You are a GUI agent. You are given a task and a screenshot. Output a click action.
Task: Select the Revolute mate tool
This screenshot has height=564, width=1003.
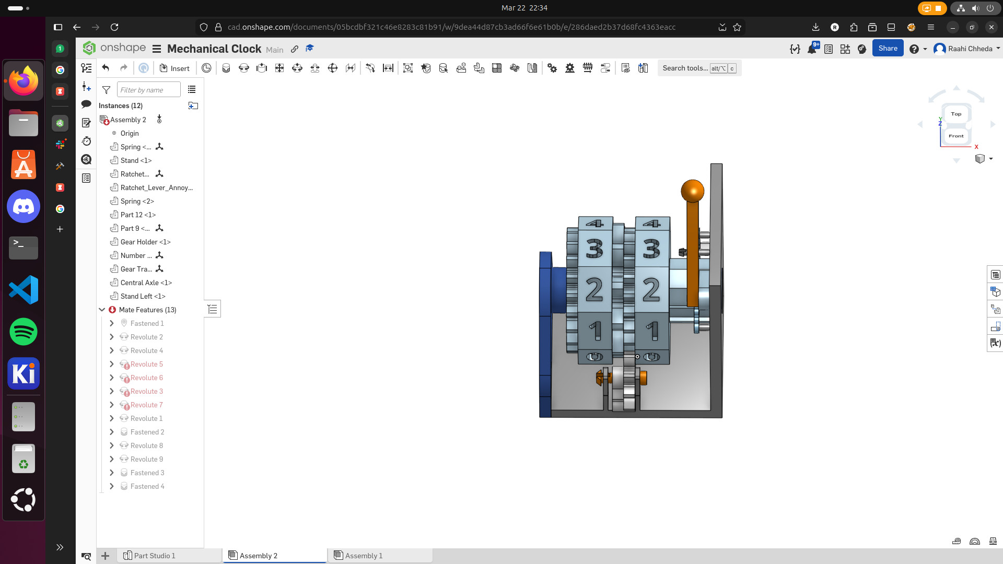tap(243, 68)
